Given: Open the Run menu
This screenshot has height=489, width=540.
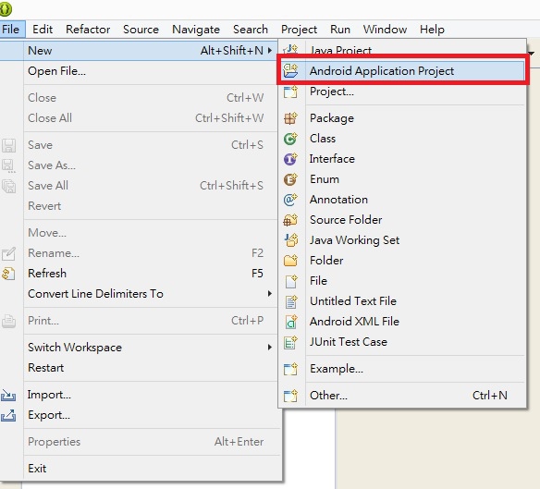Looking at the screenshot, I should 340,30.
